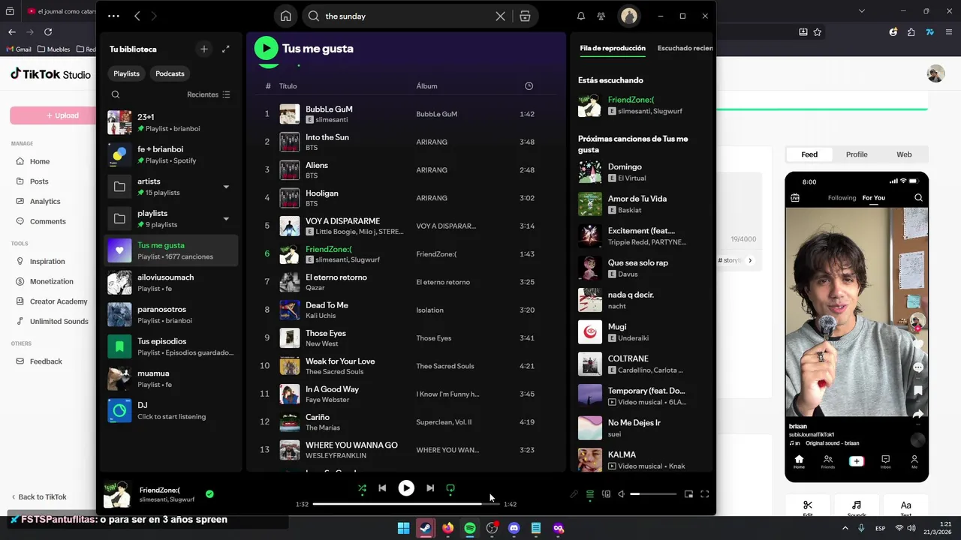Switch to Escuchado recientemente tab
Screen dimensions: 961x540
click(x=685, y=48)
